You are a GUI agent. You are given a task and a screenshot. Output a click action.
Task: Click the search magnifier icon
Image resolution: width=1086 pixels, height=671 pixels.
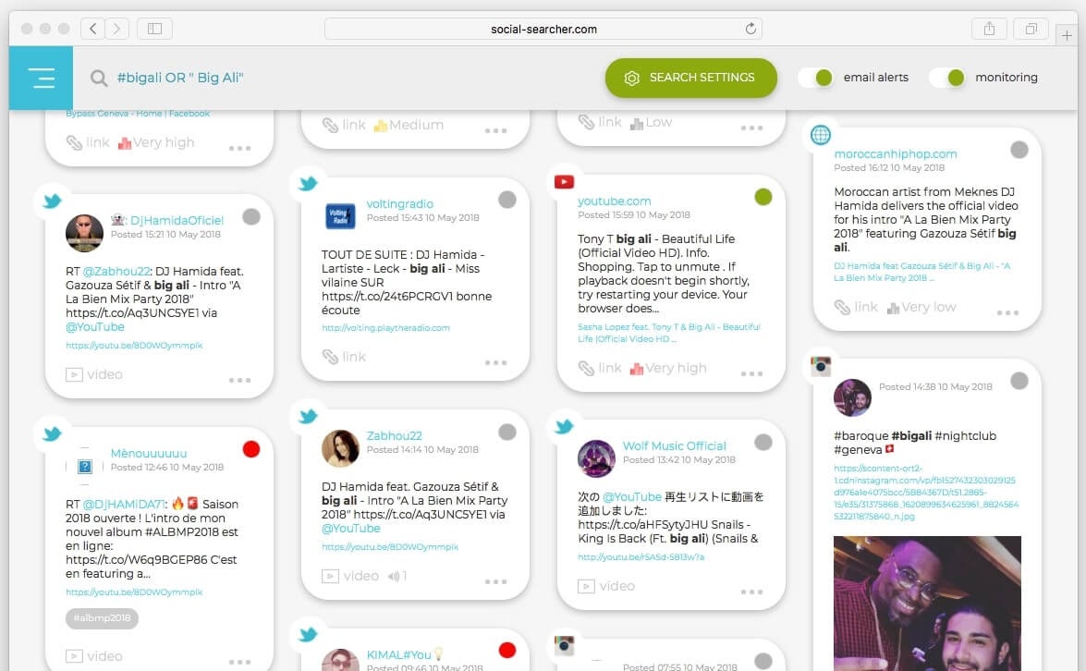[x=99, y=78]
